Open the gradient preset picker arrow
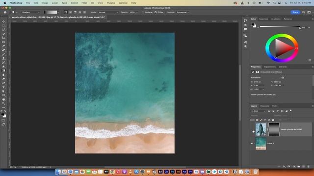Viewport: 314px width, 176px height. 58,12
